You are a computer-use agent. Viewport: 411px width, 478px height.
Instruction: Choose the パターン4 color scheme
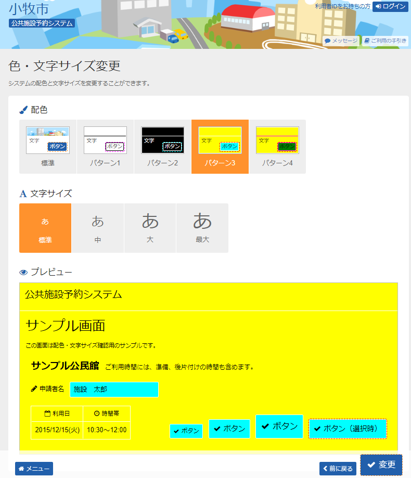pos(277,147)
